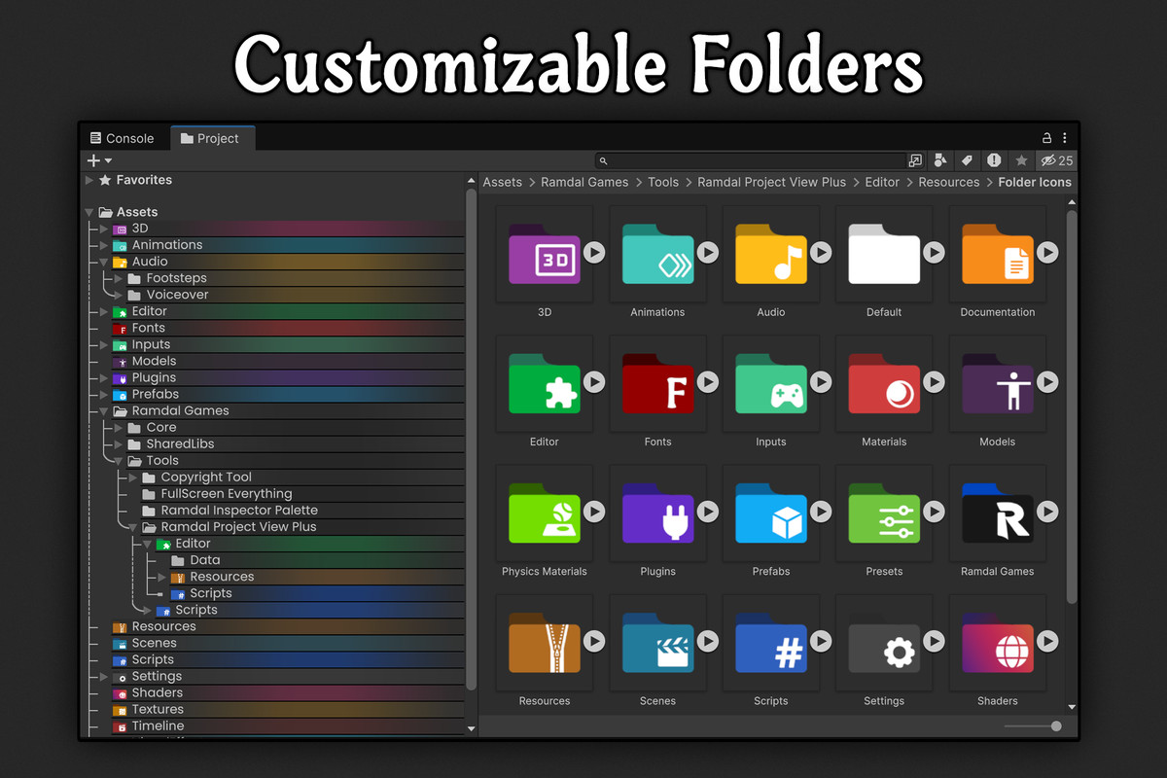Expand the Footsteps folder in the tree
The image size is (1167, 778).
[119, 277]
